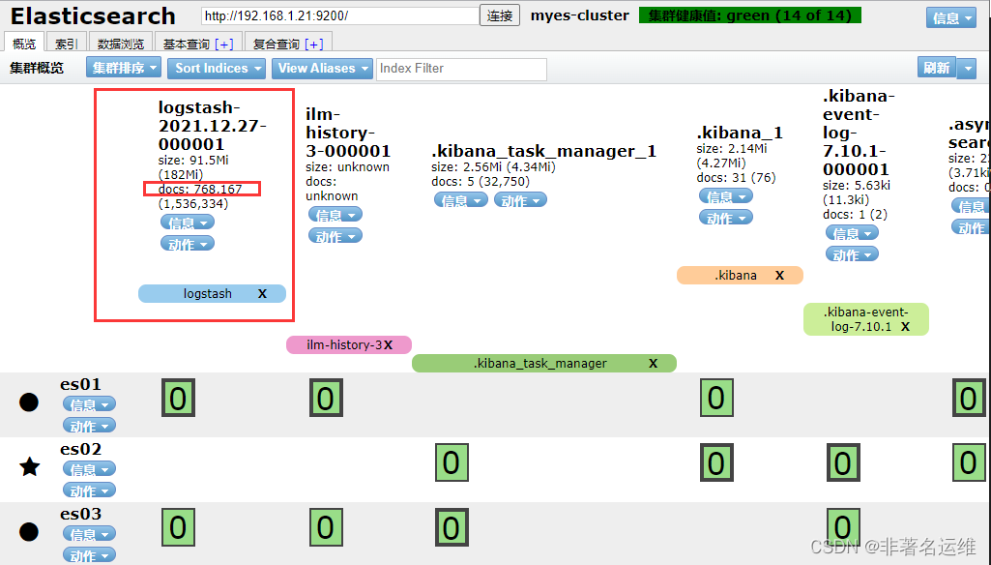Open 动作 menu for logstash-2021.12.27-000001 index
Viewport: 991px width, 565px height.
point(188,244)
